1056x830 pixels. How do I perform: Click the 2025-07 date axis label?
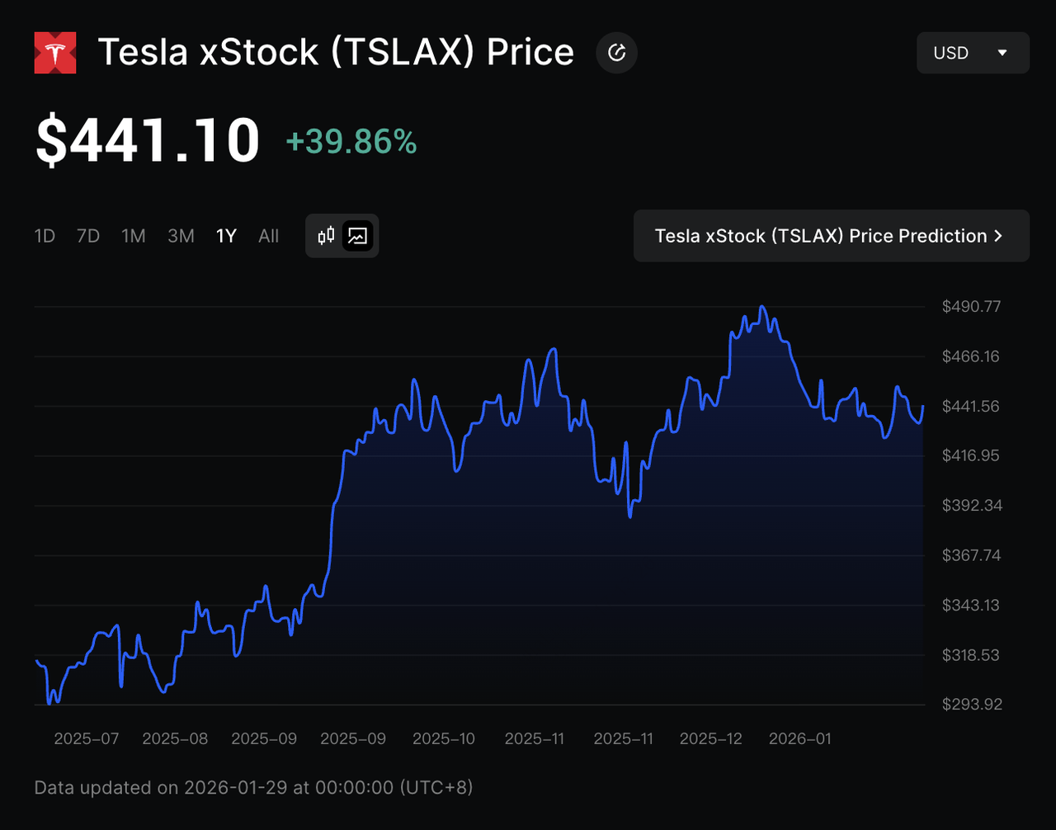(x=86, y=738)
